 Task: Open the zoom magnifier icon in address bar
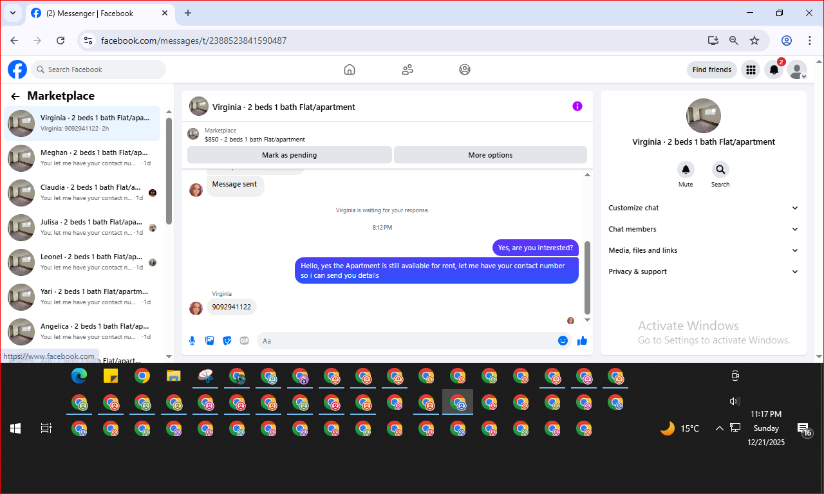tap(734, 41)
